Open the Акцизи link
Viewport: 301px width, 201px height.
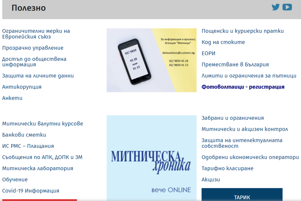(x=211, y=180)
